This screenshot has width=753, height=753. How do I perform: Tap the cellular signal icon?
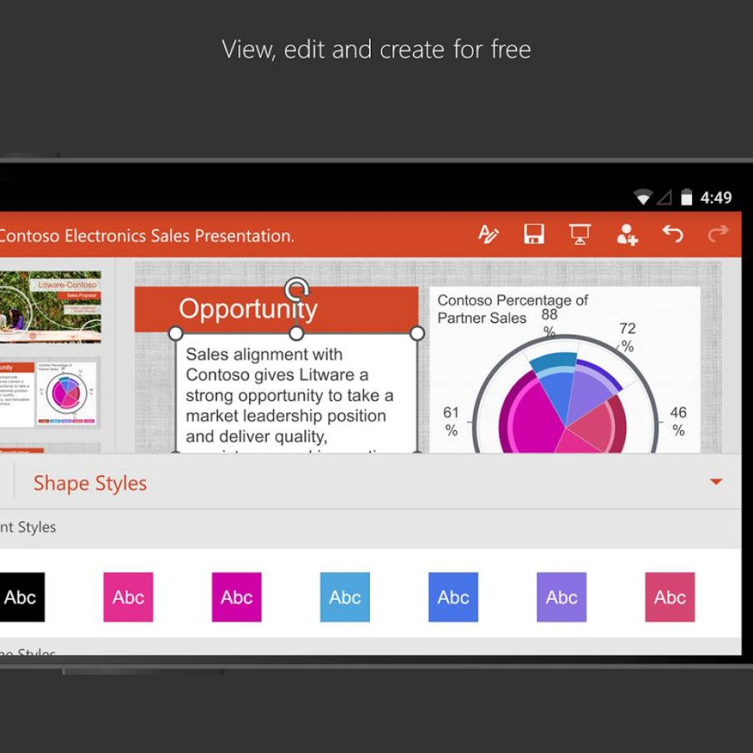pyautogui.click(x=665, y=197)
